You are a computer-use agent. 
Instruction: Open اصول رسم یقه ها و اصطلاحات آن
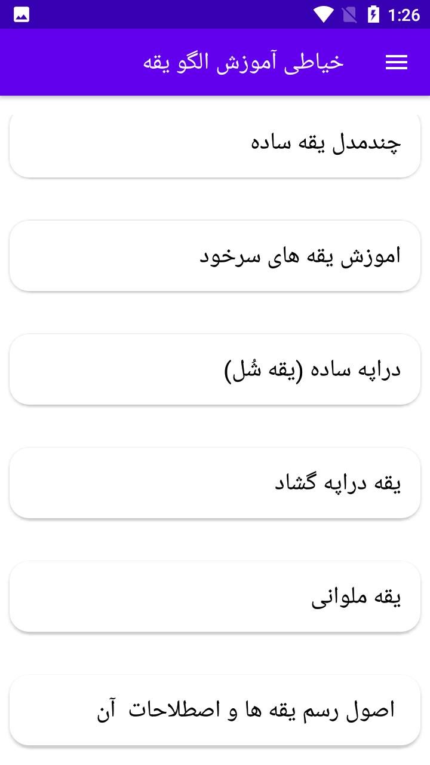(x=215, y=710)
